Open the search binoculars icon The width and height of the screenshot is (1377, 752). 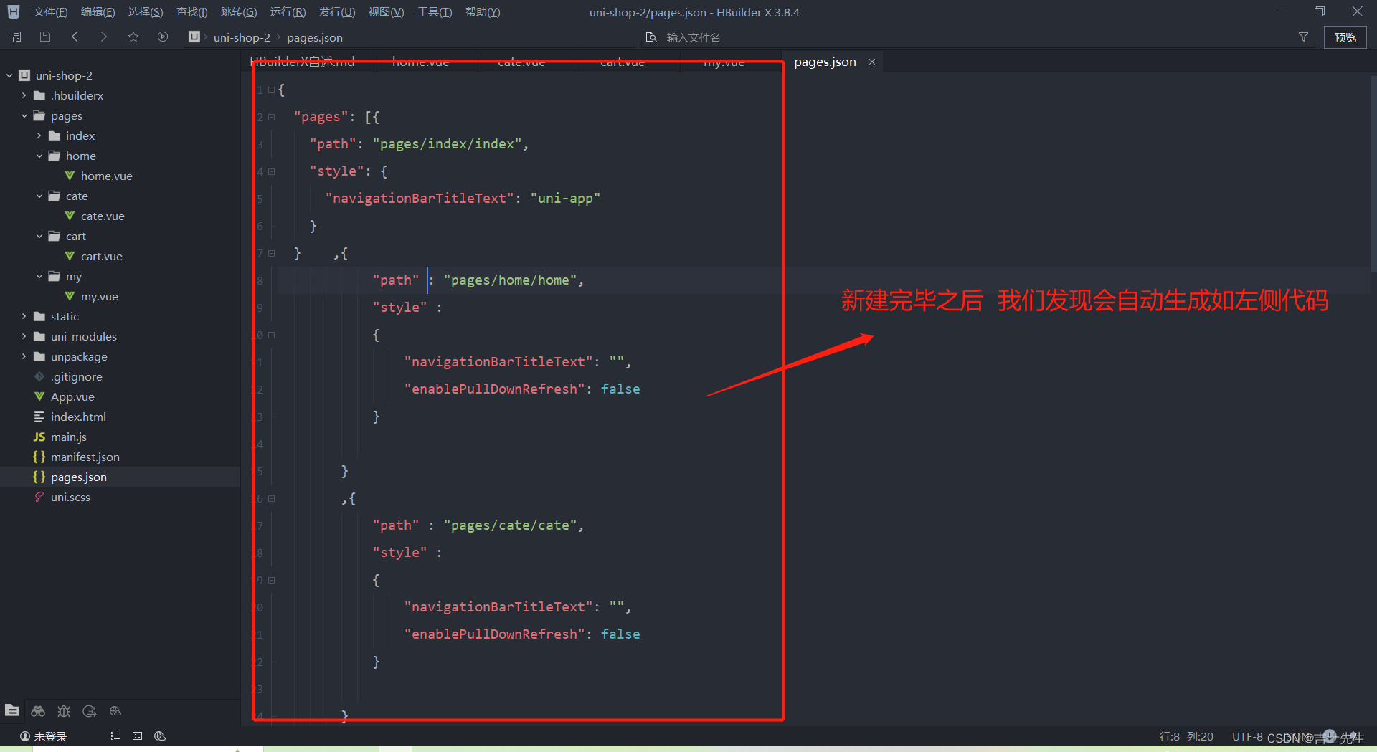(x=38, y=710)
